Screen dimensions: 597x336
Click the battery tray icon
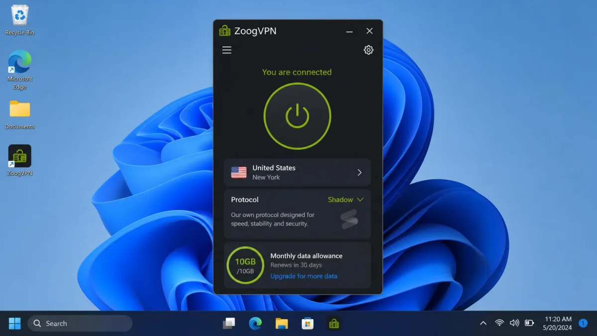[529, 323]
